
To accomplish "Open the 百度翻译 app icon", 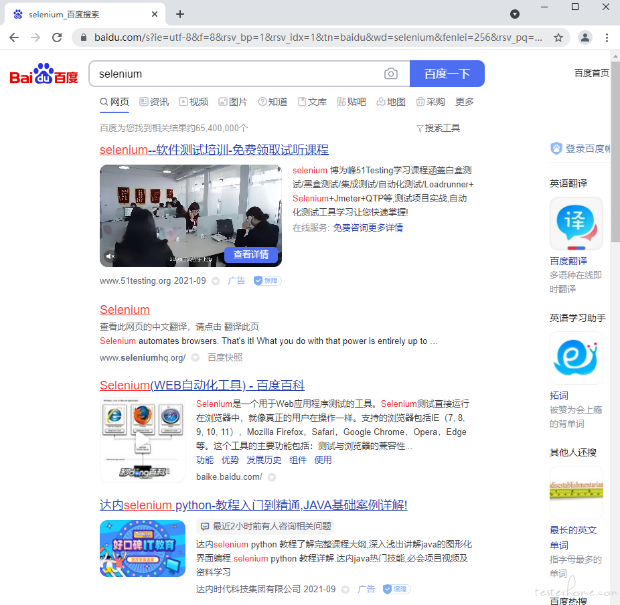I will point(576,224).
